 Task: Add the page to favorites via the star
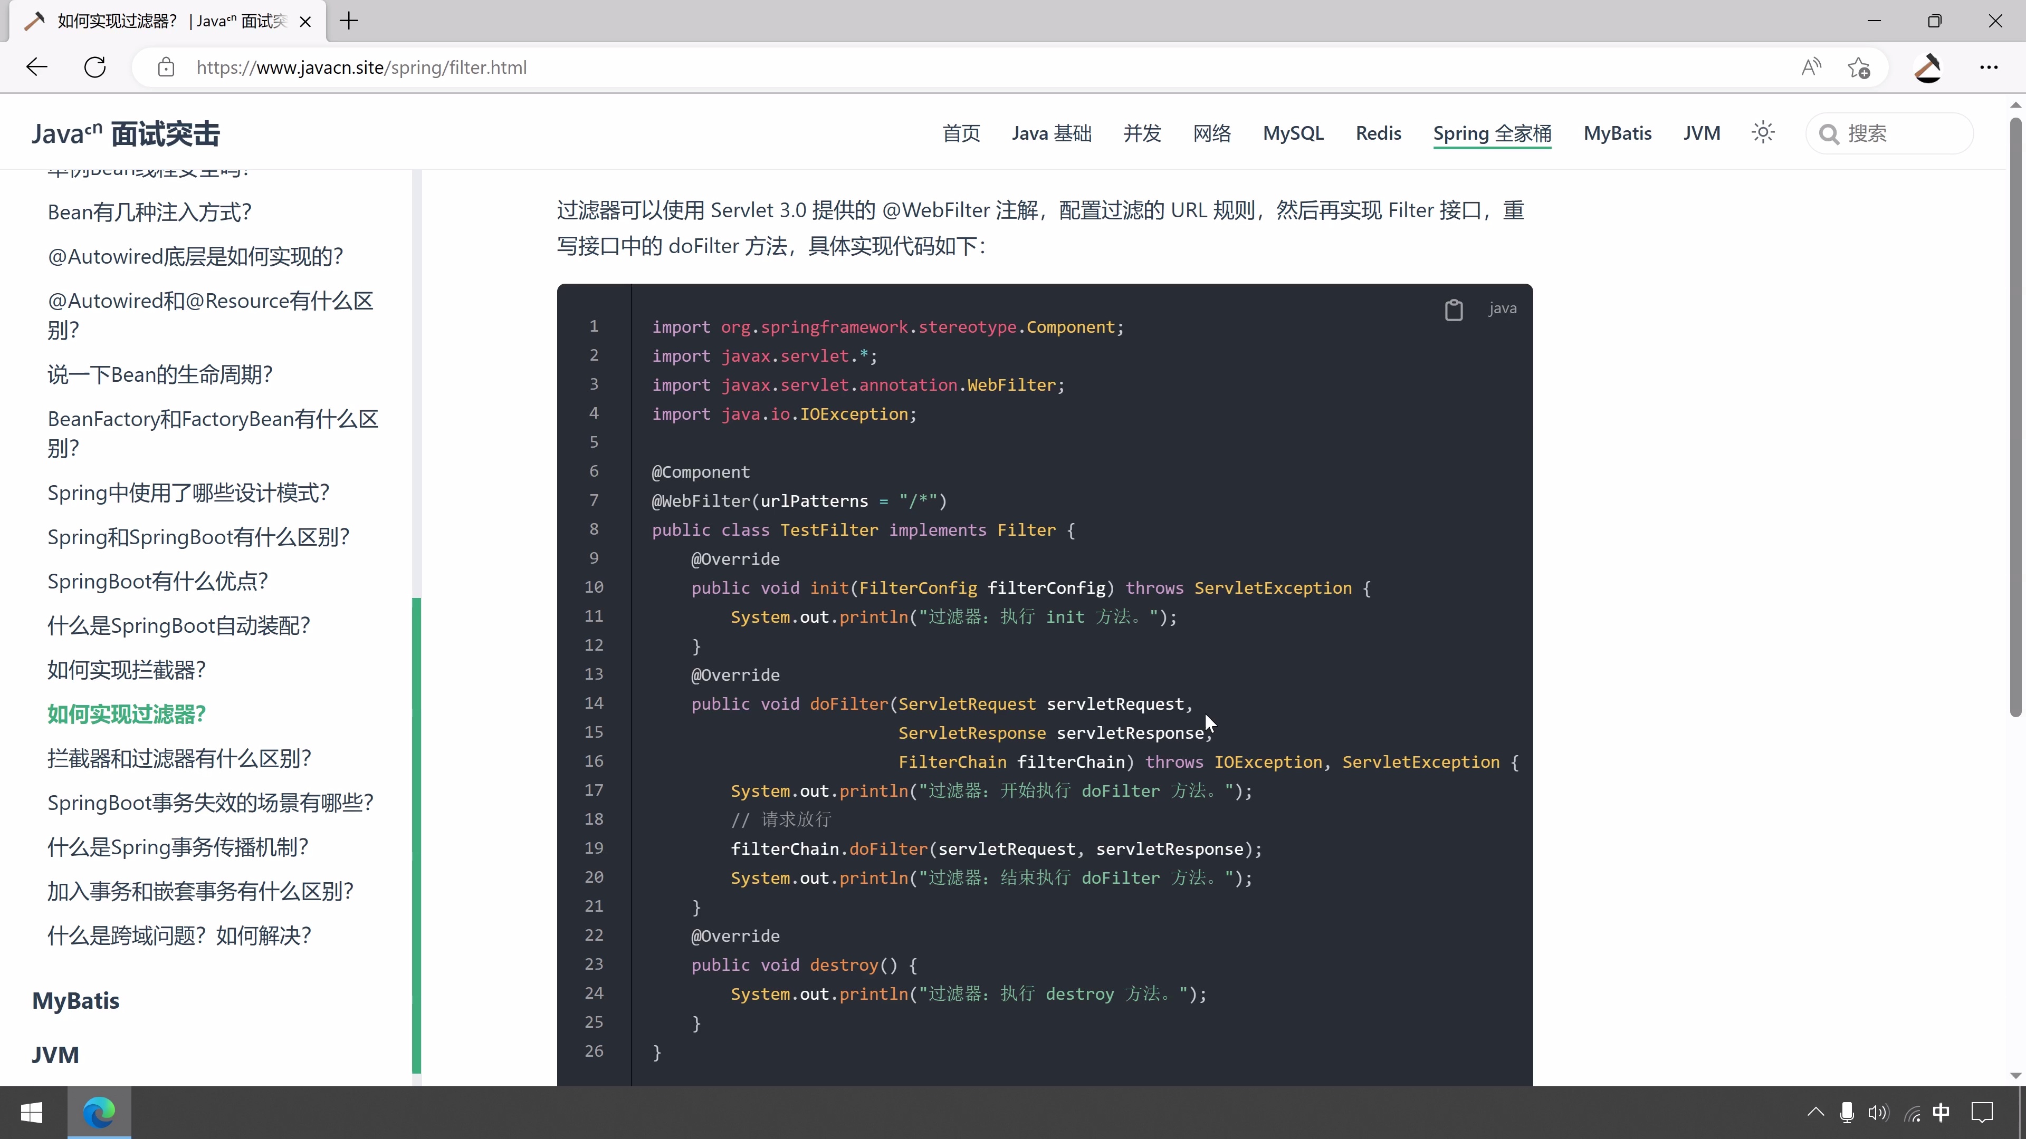tap(1858, 67)
